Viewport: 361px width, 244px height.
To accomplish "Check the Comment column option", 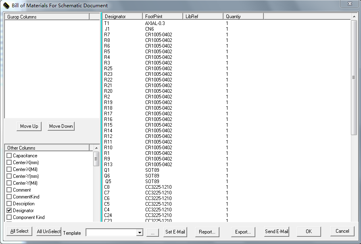I will pos(9,190).
